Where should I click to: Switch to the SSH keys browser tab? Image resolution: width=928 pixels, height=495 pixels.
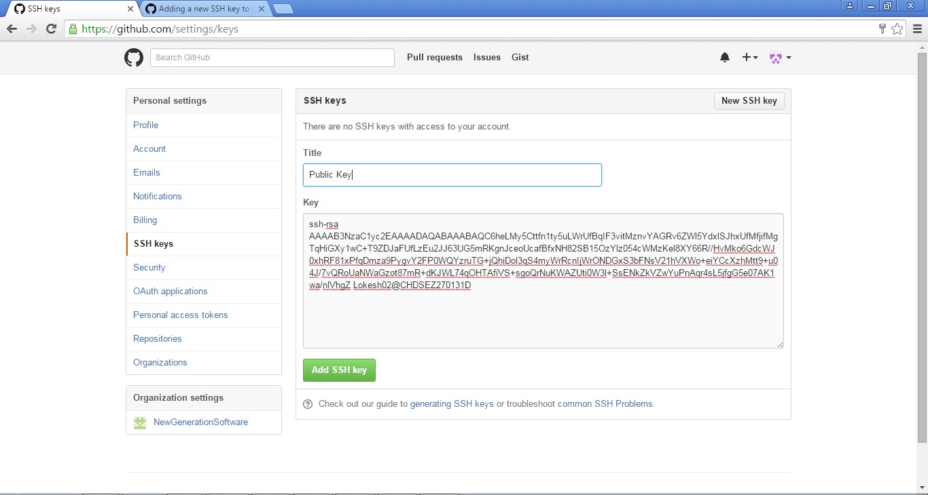pyautogui.click(x=71, y=9)
